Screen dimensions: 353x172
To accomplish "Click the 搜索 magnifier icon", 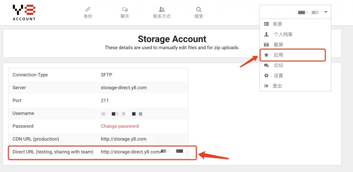I will click(x=199, y=9).
